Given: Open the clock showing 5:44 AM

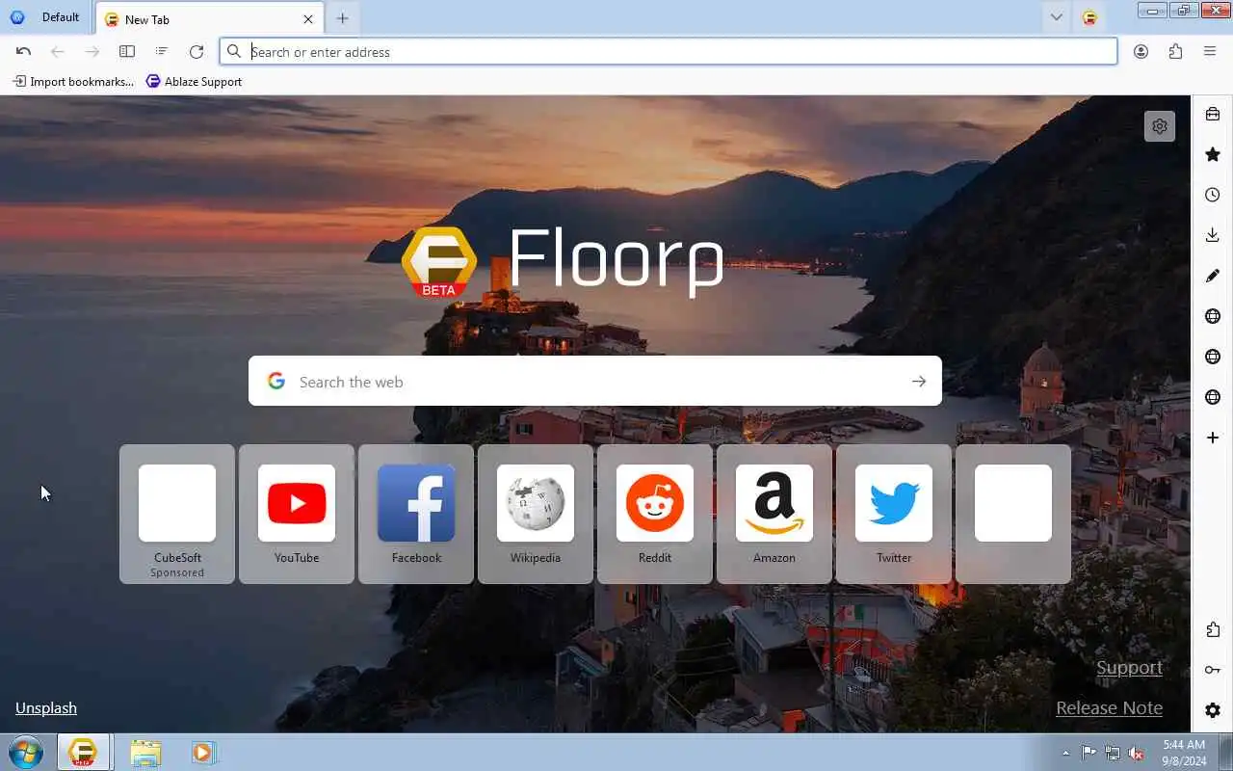Looking at the screenshot, I should 1184,753.
